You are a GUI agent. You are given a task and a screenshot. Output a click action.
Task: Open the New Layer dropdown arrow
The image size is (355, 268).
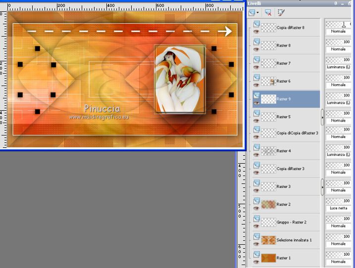(257, 13)
